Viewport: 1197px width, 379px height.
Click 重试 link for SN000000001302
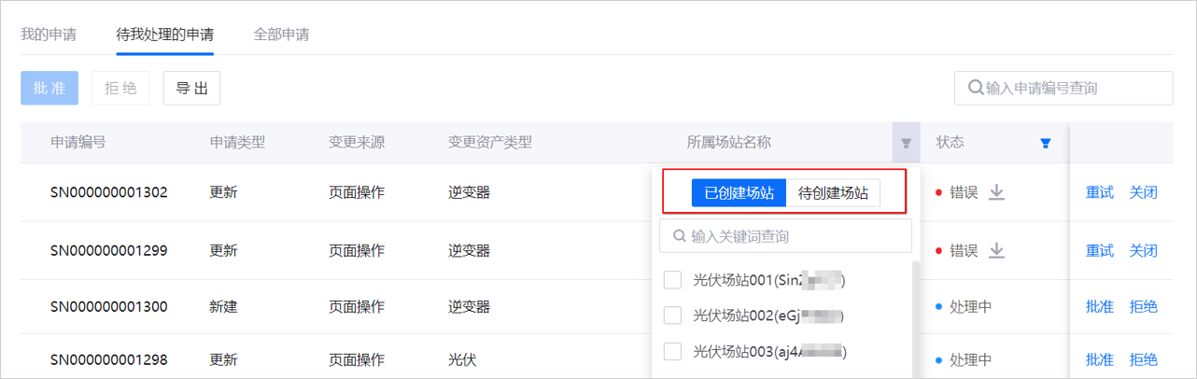(x=1099, y=192)
